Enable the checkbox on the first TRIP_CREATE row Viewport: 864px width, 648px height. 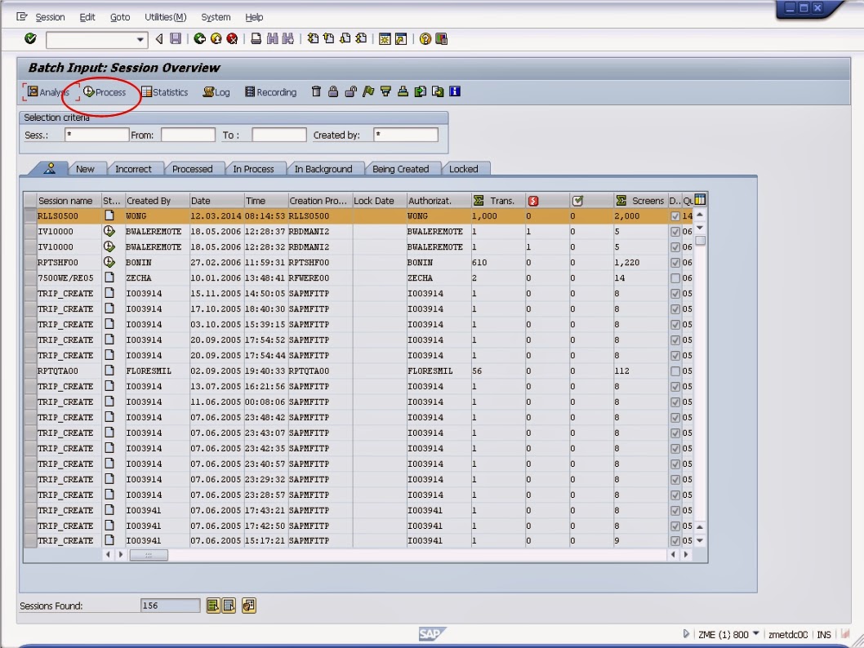(676, 293)
